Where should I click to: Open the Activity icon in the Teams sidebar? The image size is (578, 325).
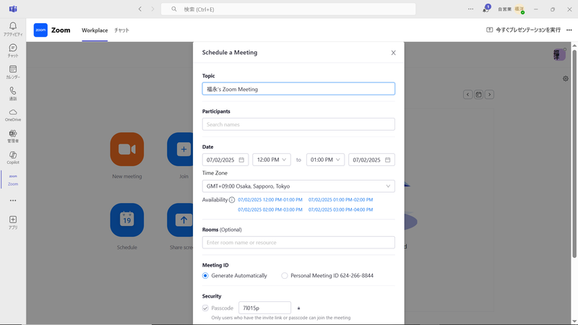[13, 28]
